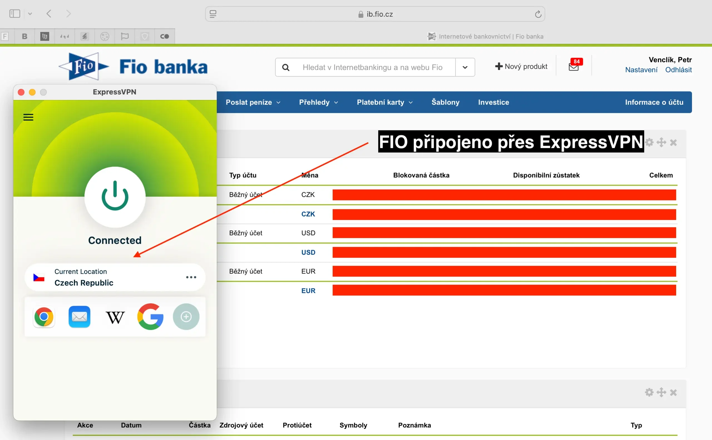This screenshot has width=712, height=440.
Task: Add a new shortcut with plus icon
Action: click(x=186, y=317)
